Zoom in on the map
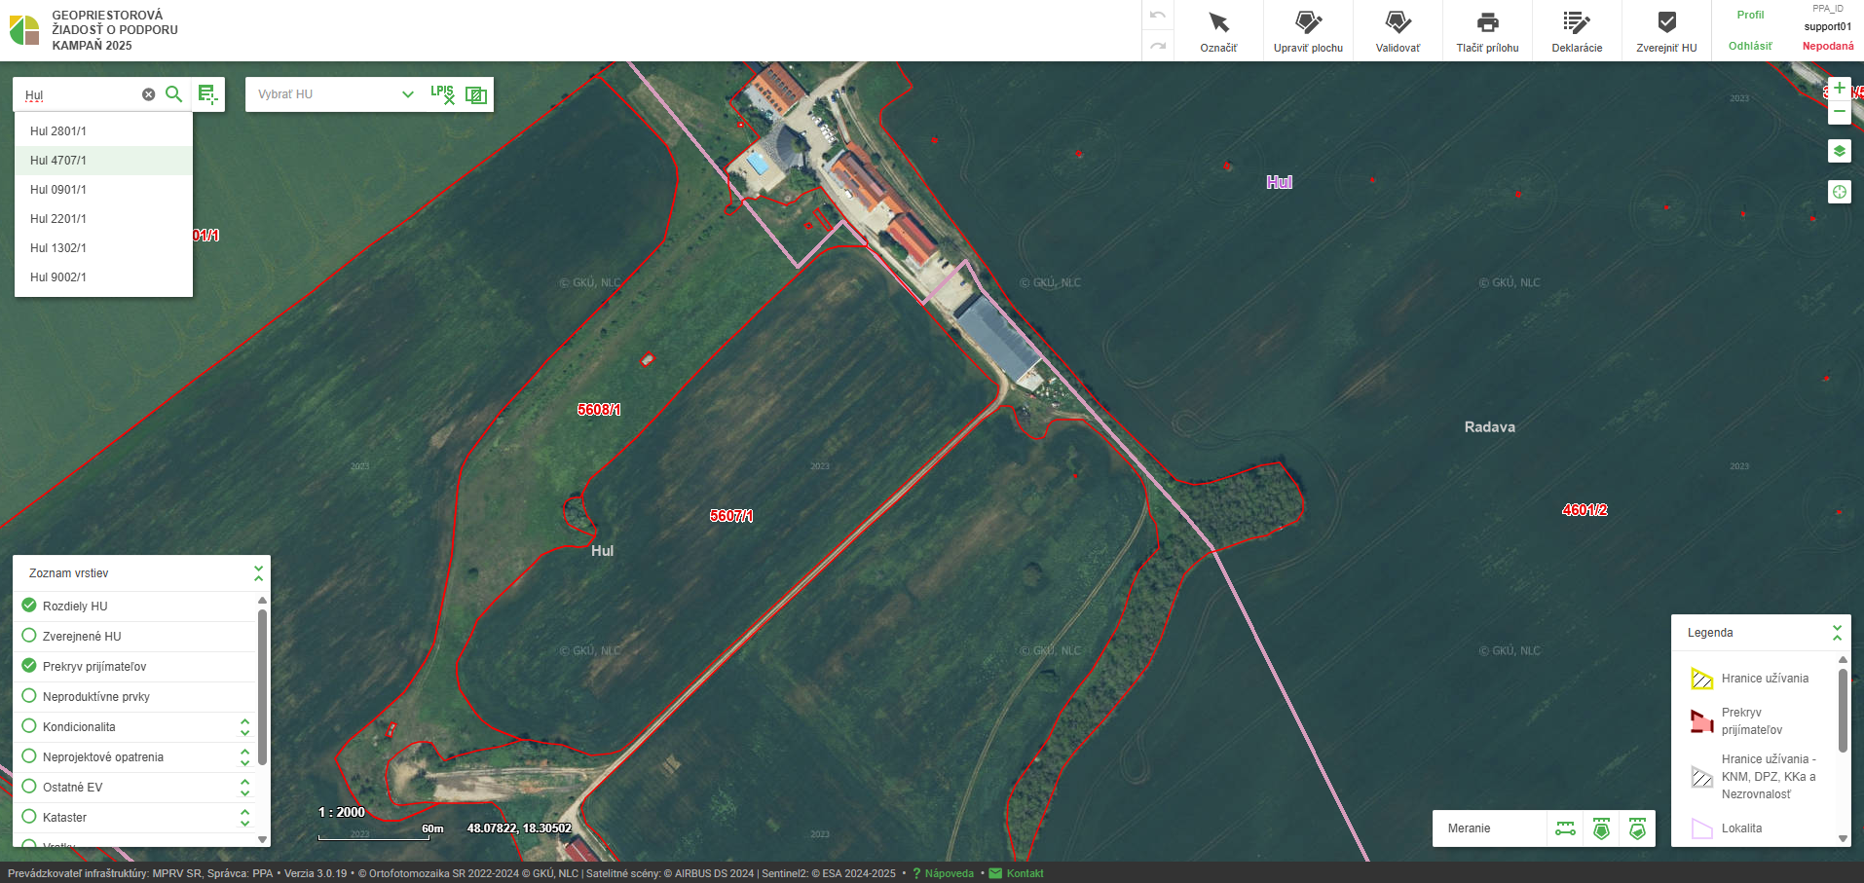Viewport: 1864px width, 883px height. (x=1839, y=89)
